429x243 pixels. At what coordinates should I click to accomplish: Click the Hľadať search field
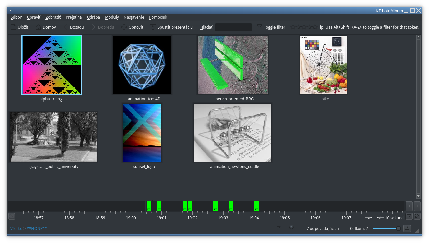[x=233, y=27]
